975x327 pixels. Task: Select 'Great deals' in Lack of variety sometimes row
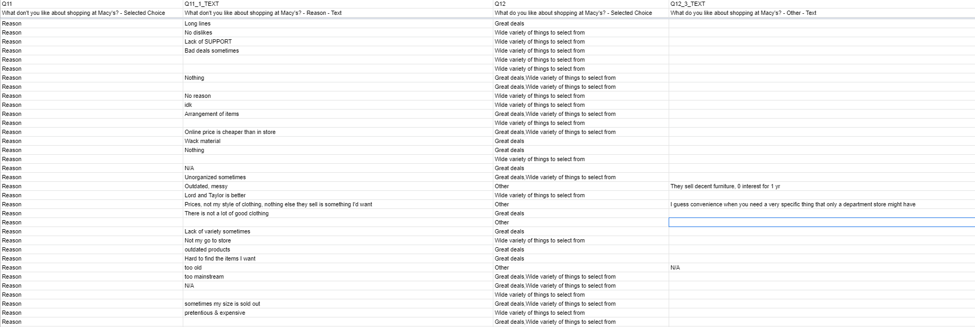click(581, 231)
